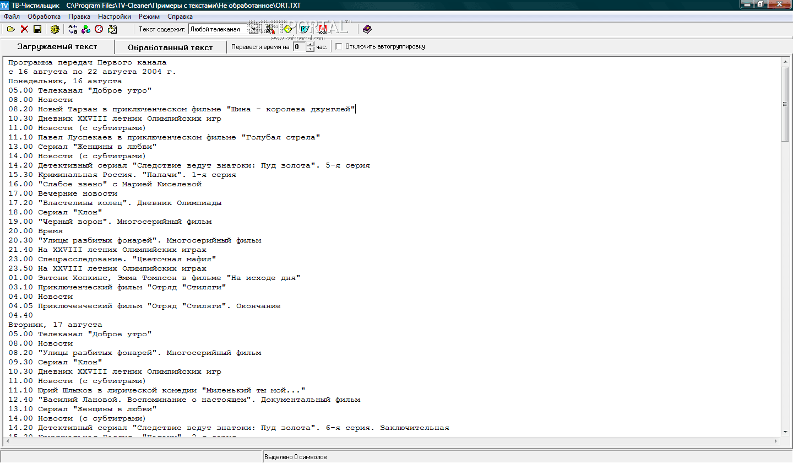Click the 'Вторник, 17 августа' heading line
The image size is (793, 463).
click(x=55, y=325)
